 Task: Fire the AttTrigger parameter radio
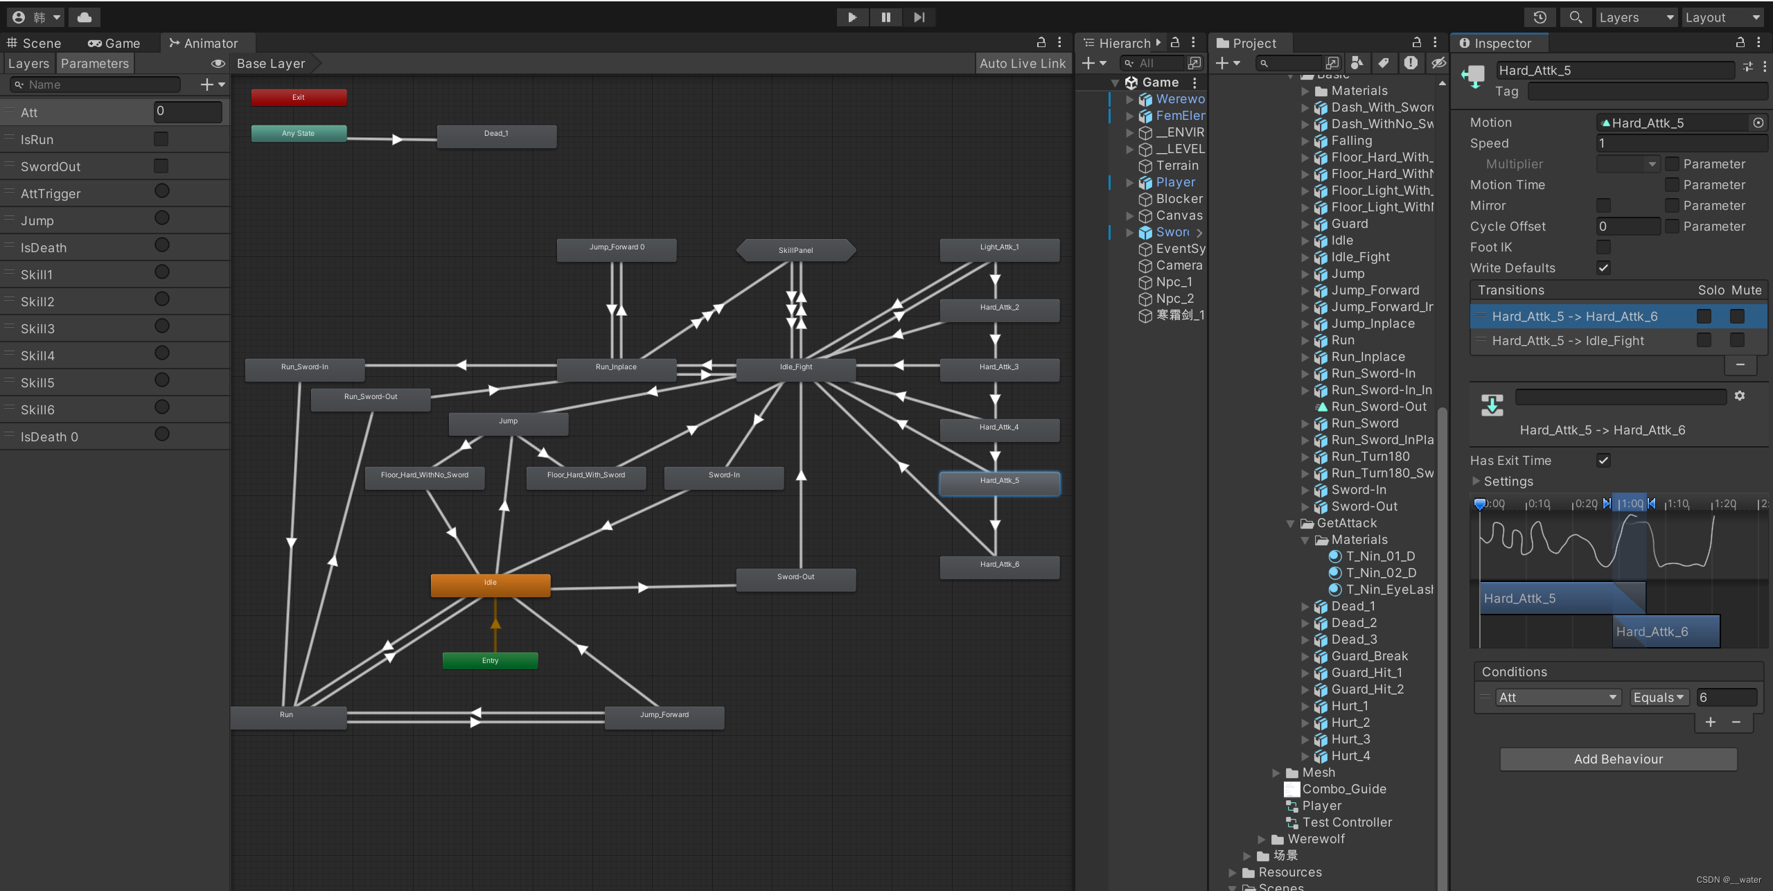point(162,191)
